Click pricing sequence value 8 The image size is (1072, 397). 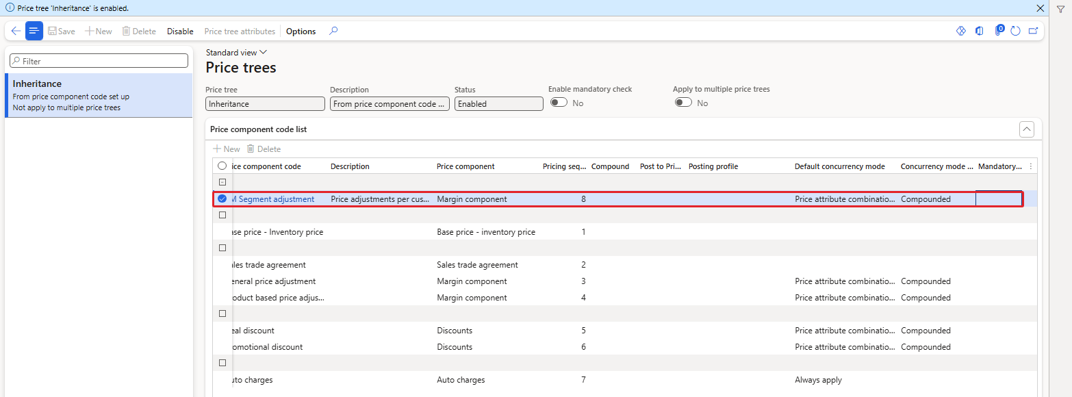(x=583, y=199)
